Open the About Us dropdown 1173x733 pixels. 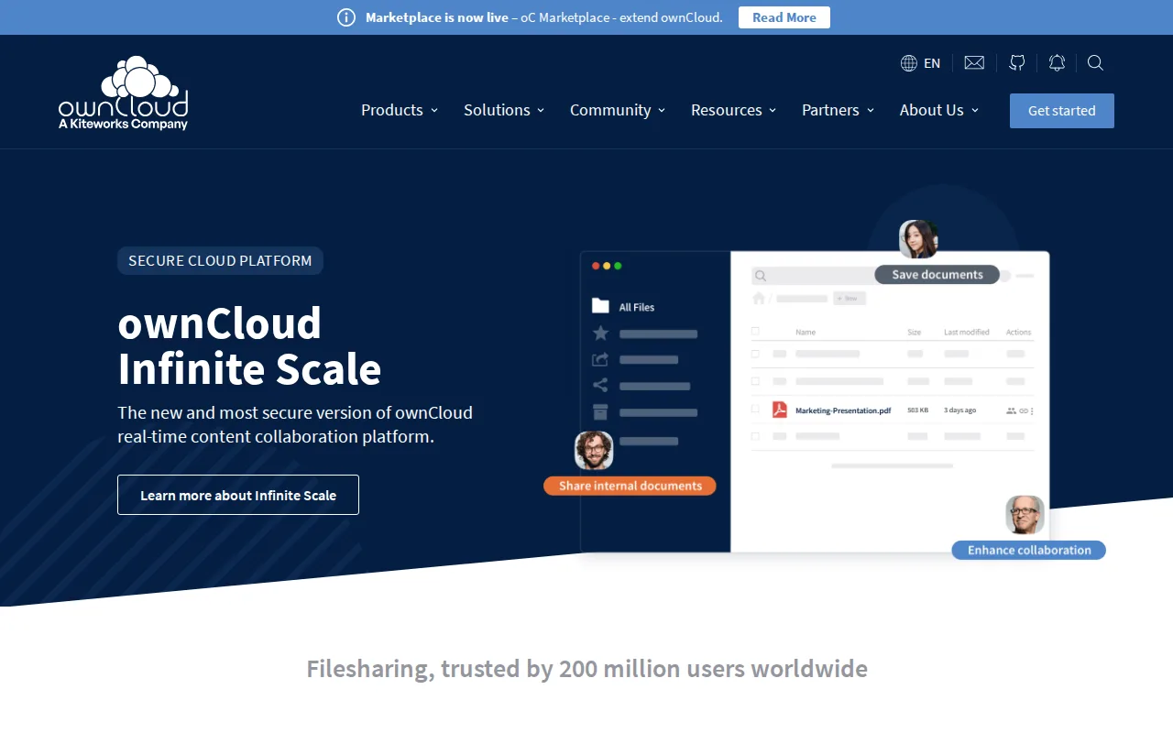(939, 110)
